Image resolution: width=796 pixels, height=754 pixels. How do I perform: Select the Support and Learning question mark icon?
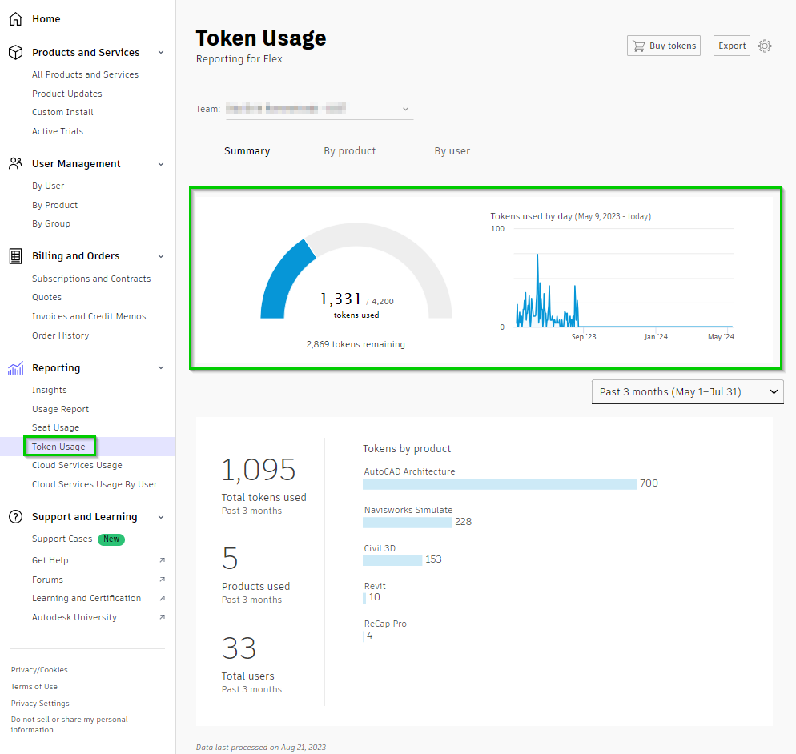[x=14, y=516]
